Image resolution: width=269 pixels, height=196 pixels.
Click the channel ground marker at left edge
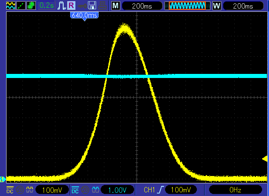[x=3, y=179]
